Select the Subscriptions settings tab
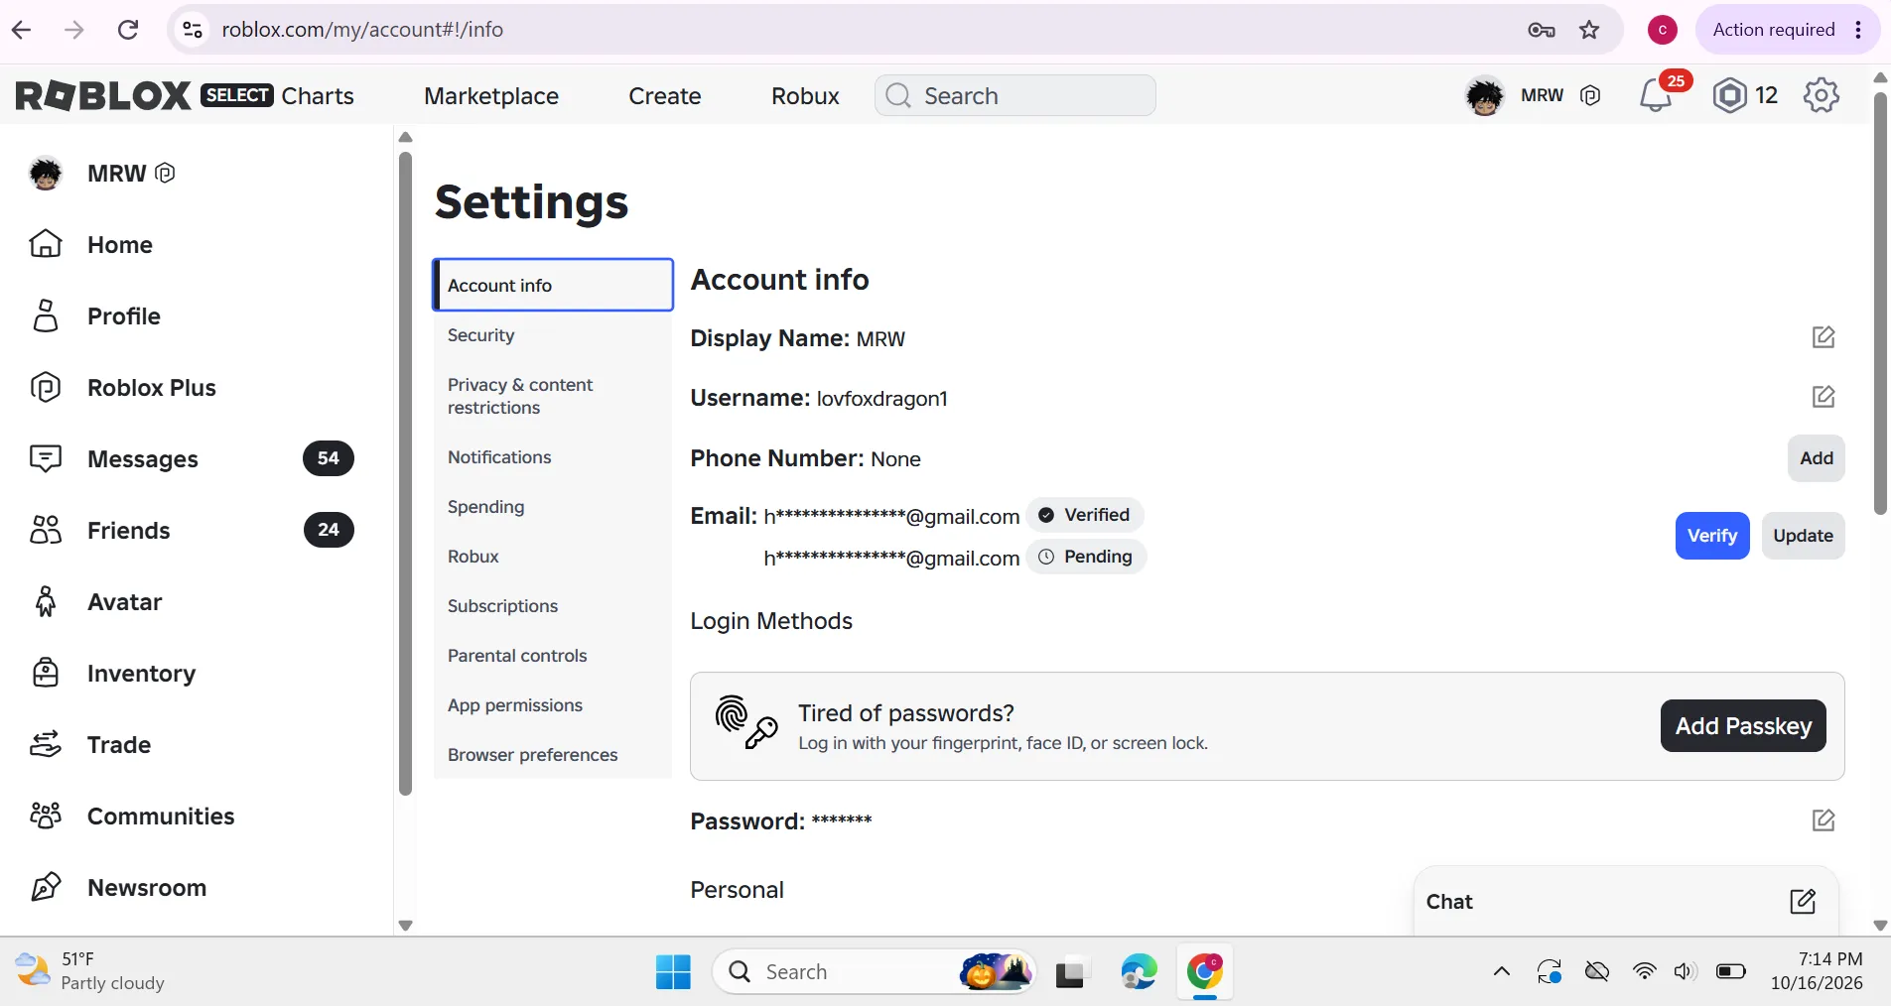The height and width of the screenshot is (1006, 1891). click(x=553, y=606)
